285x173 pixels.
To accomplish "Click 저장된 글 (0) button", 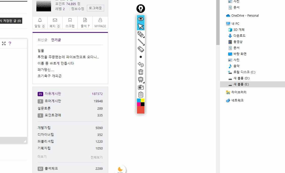I will tap(11, 21).
